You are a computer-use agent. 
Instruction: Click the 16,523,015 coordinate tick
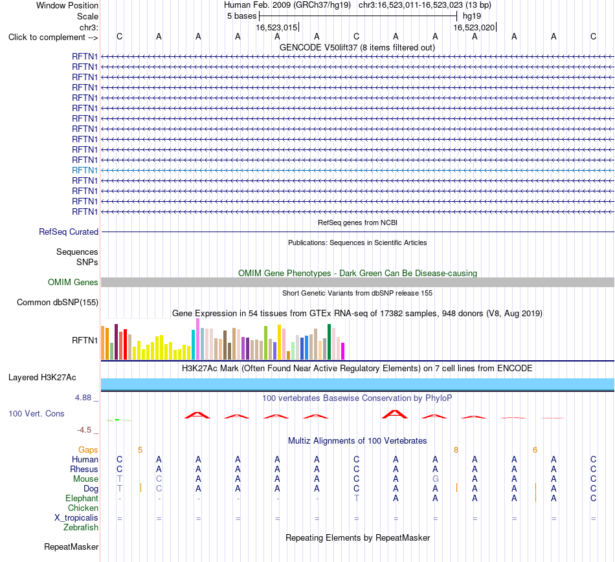click(x=277, y=27)
